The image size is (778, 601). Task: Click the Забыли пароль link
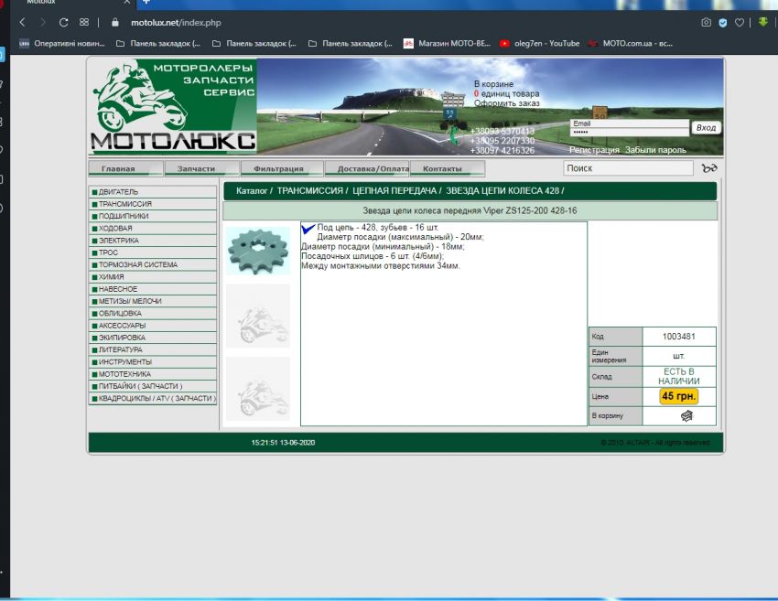click(x=655, y=150)
